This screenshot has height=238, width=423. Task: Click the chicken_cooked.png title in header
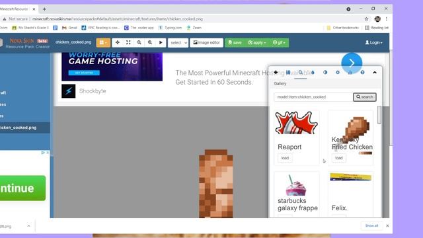pyautogui.click(x=73, y=42)
